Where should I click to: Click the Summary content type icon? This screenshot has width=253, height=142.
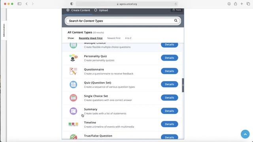pos(73,111)
